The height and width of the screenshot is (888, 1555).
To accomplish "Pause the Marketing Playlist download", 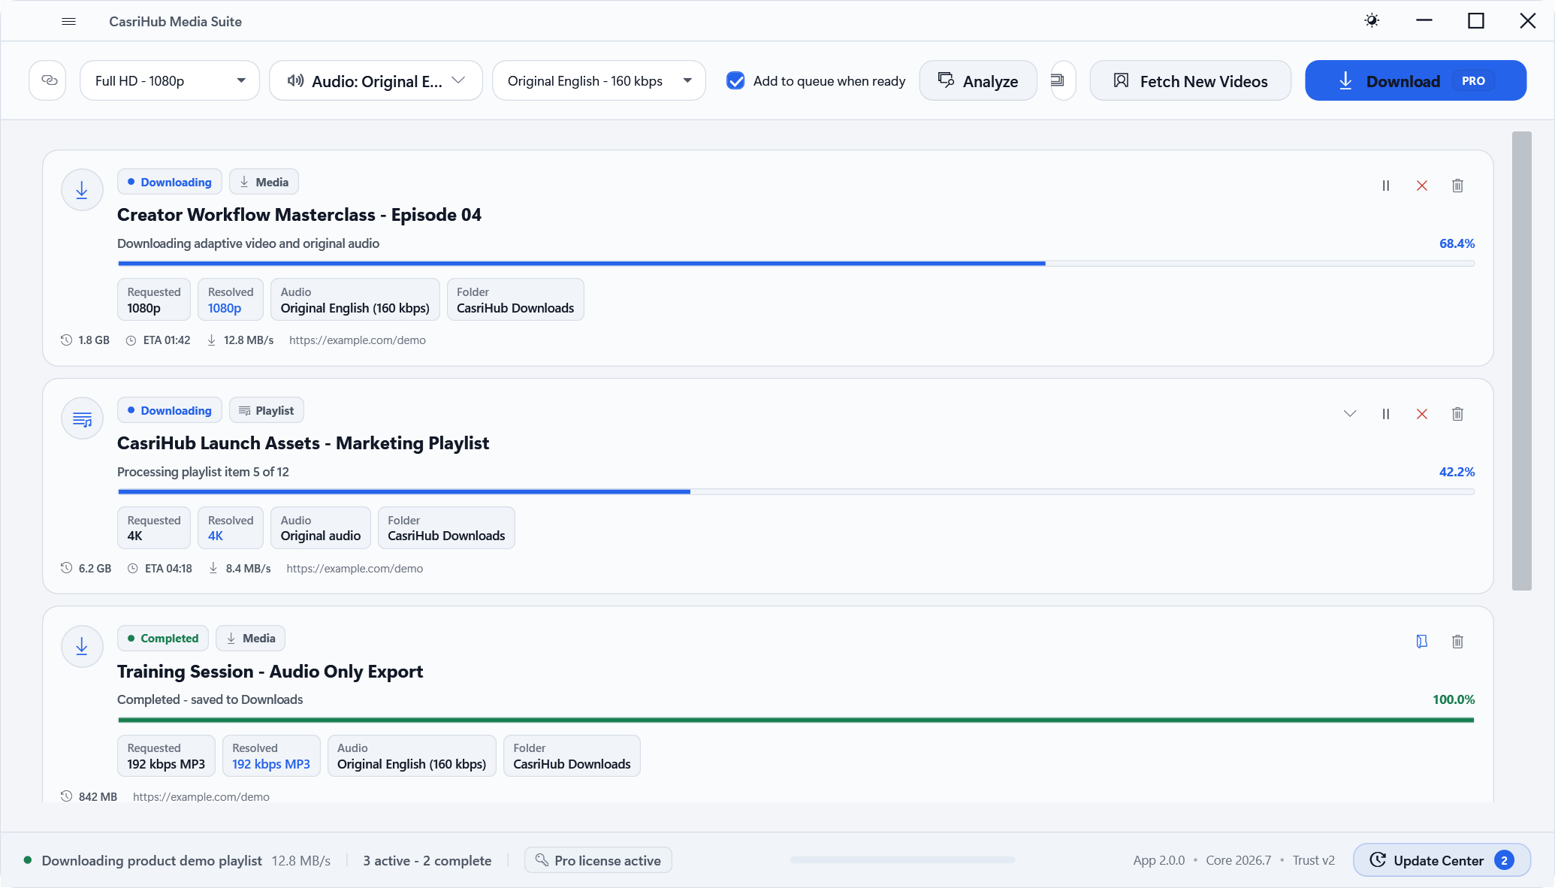I will point(1386,414).
